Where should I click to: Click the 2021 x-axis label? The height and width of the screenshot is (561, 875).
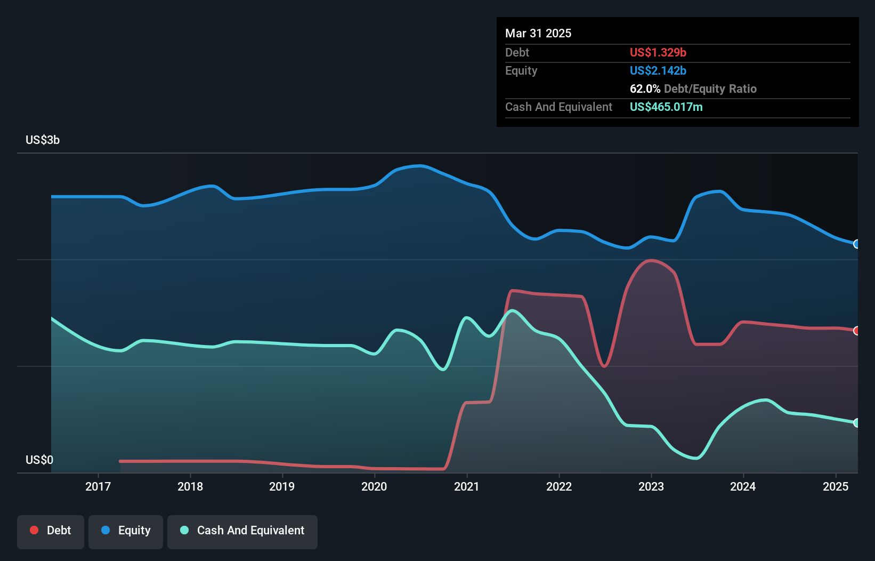click(x=467, y=486)
